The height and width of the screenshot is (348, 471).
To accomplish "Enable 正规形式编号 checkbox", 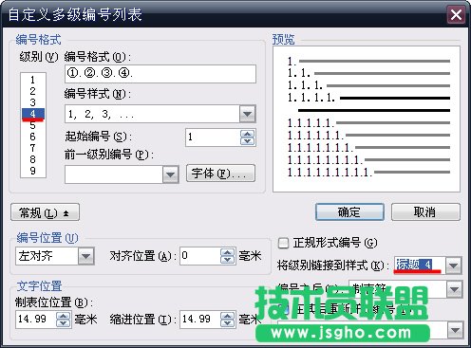I will [283, 243].
